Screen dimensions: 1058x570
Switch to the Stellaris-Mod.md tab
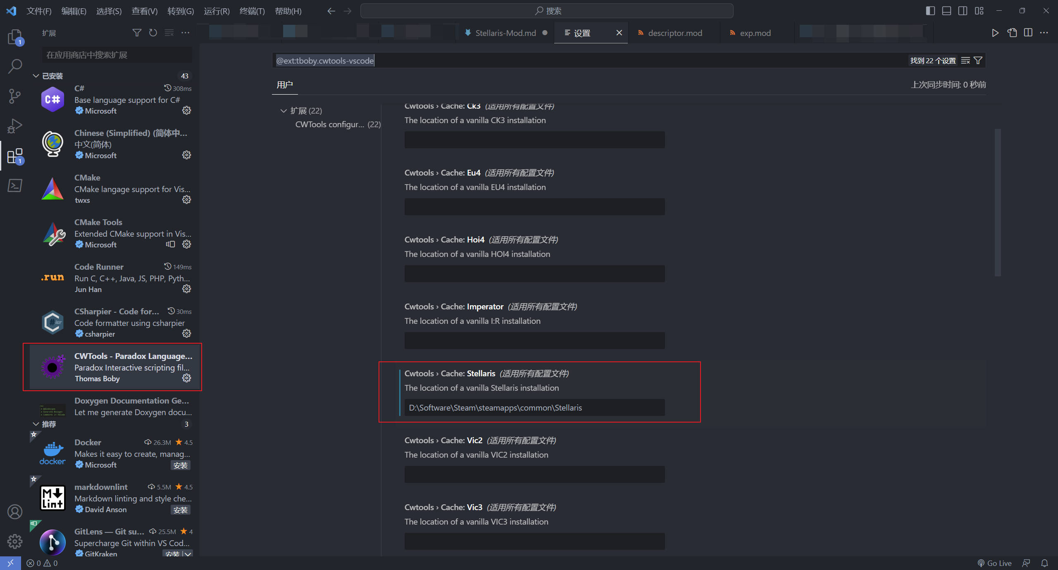click(x=505, y=33)
